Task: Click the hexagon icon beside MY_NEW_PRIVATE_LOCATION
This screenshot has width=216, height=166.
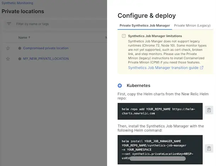Action: (20, 59)
